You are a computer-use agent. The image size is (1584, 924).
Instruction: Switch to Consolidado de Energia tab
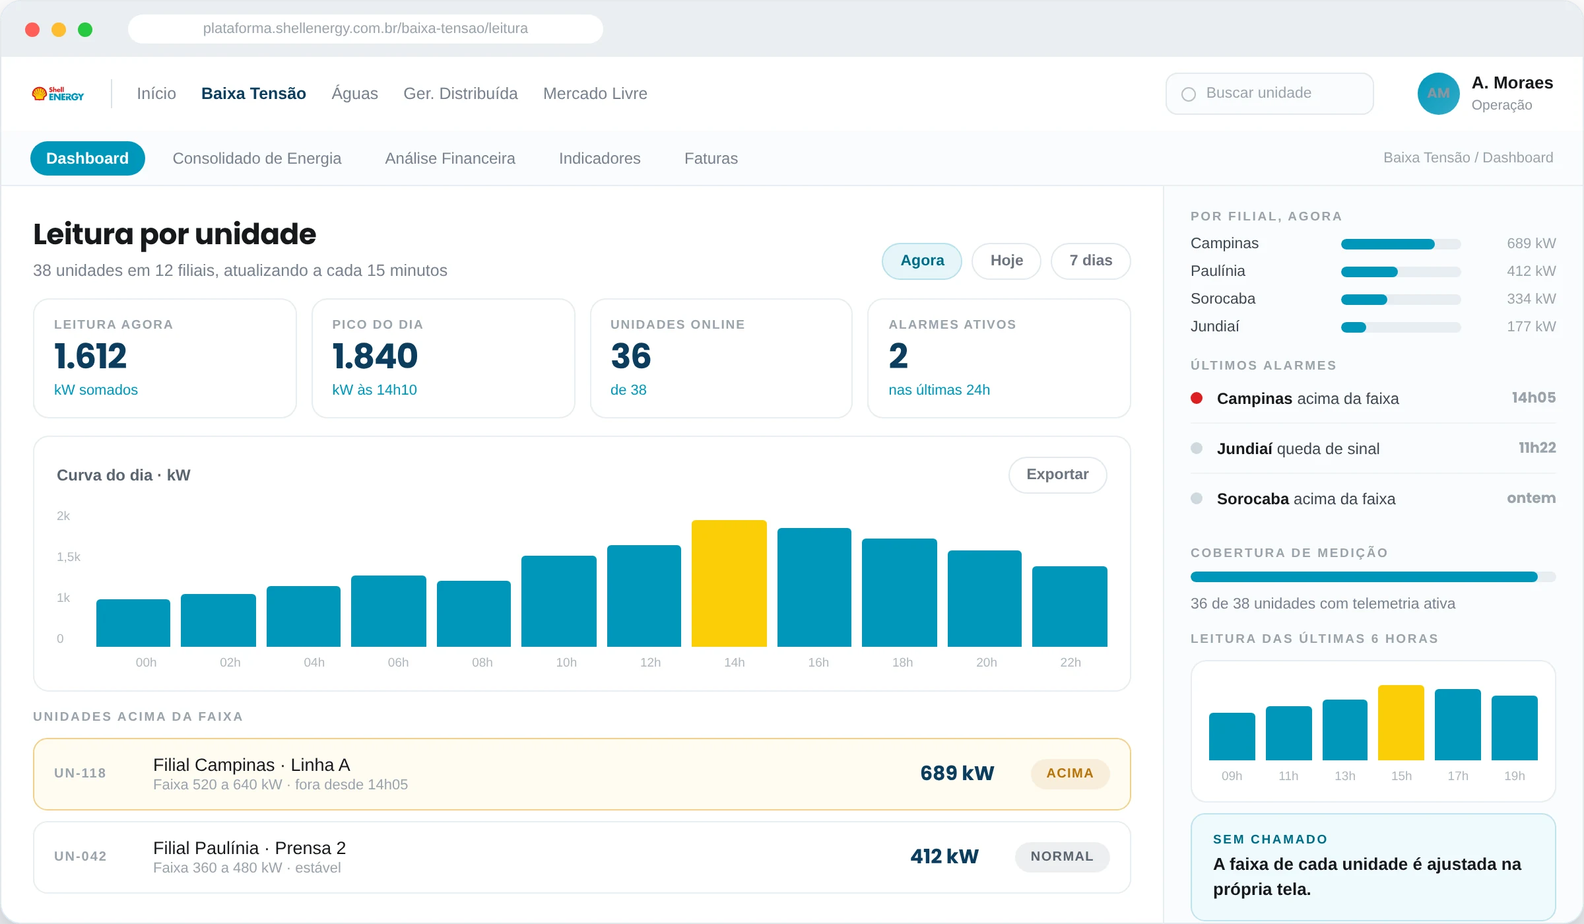257,158
